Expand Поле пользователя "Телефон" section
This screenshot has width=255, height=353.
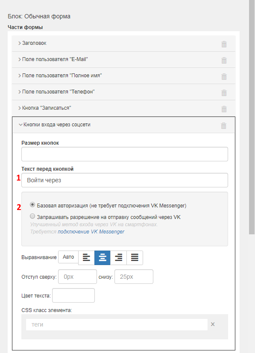coord(56,92)
